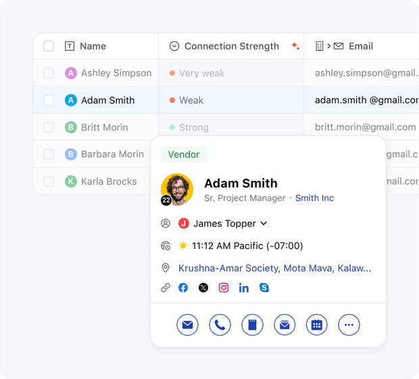Click the email envelope action button

187,325
